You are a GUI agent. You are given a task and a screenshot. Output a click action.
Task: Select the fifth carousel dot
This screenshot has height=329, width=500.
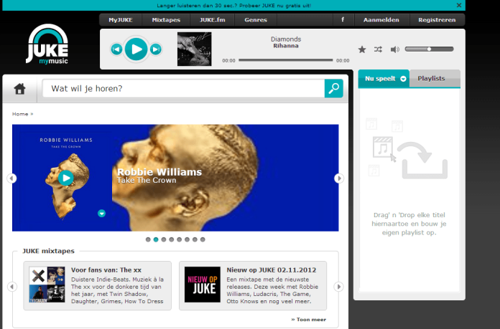tap(179, 239)
